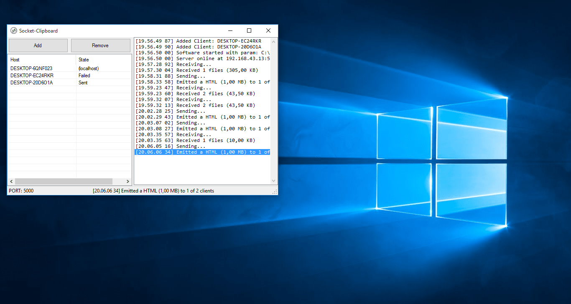The width and height of the screenshot is (571, 304).
Task: Select log entry Added Client: DESKTOP-20D6O1A
Action: click(x=202, y=47)
